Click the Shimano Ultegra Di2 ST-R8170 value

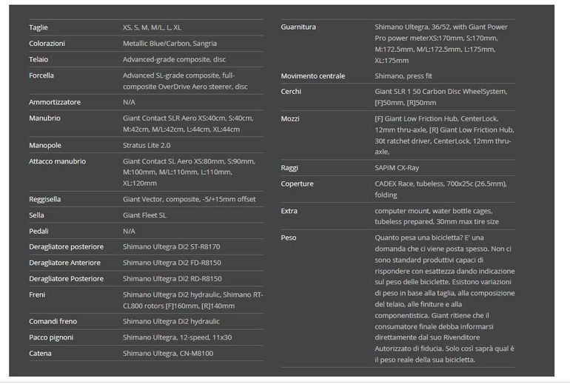coord(171,246)
